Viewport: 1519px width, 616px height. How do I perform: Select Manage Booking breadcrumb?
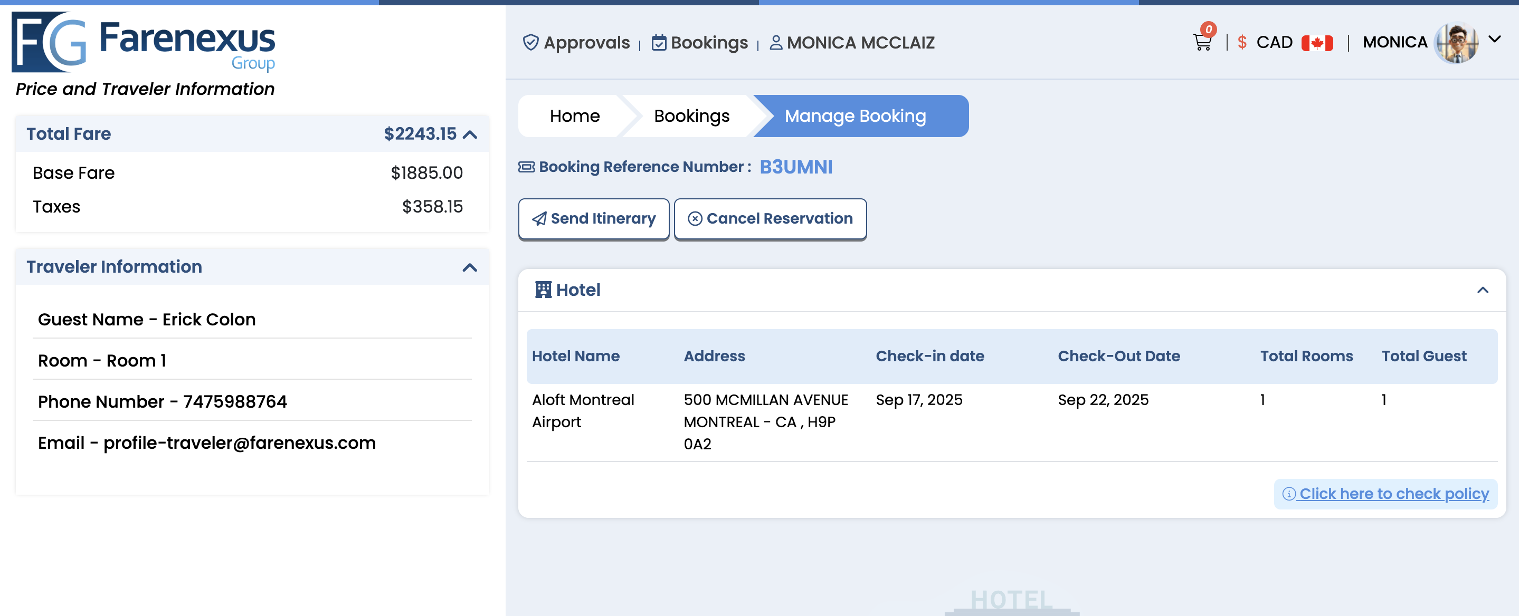[x=855, y=116]
